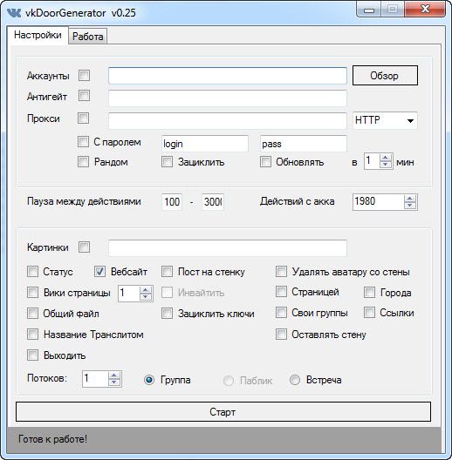
Task: Enable the Аккаунты checkbox
Action: tap(84, 76)
